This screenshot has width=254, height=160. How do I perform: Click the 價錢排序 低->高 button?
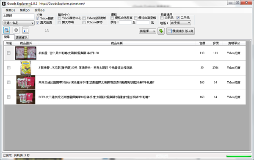tap(180, 31)
